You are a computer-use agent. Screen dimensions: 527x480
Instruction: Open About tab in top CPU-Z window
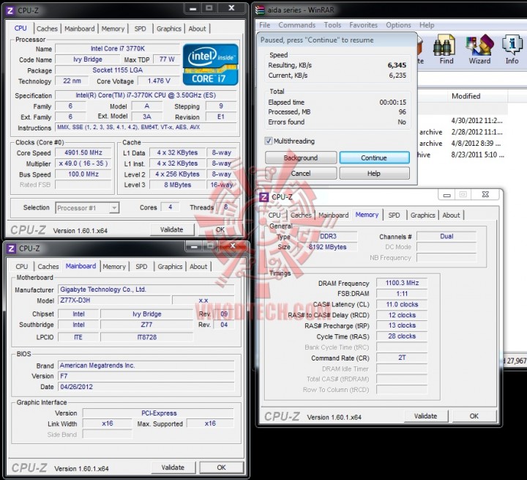[197, 29]
